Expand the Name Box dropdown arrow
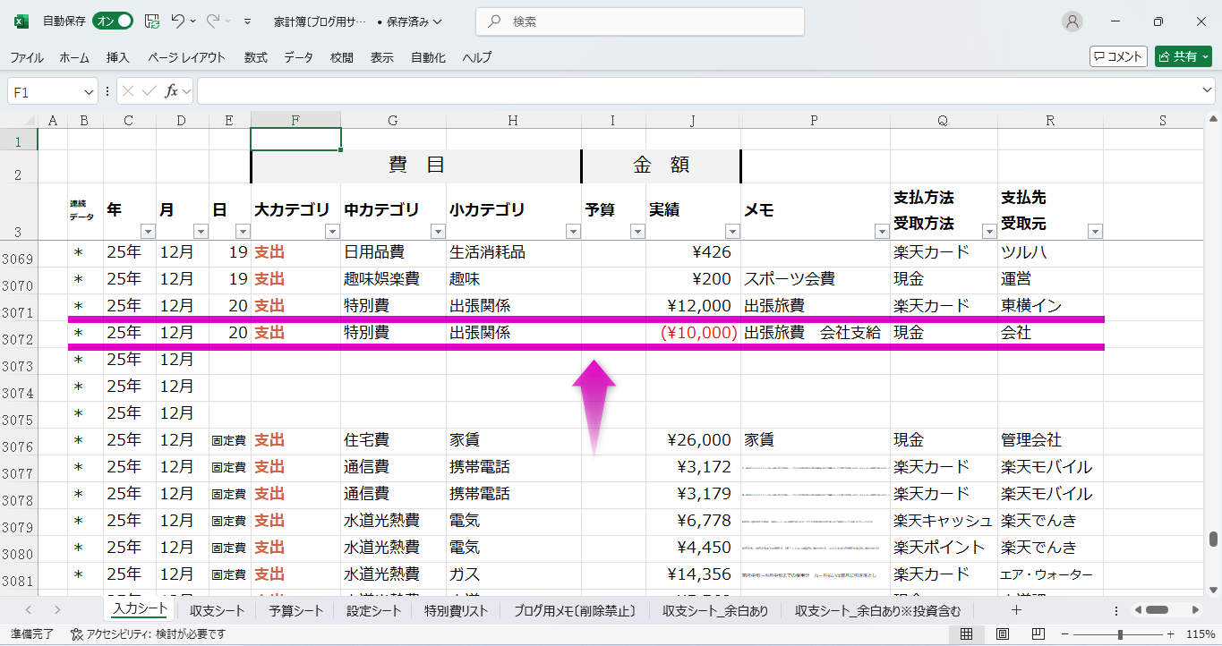The height and width of the screenshot is (646, 1222). pos(89,91)
